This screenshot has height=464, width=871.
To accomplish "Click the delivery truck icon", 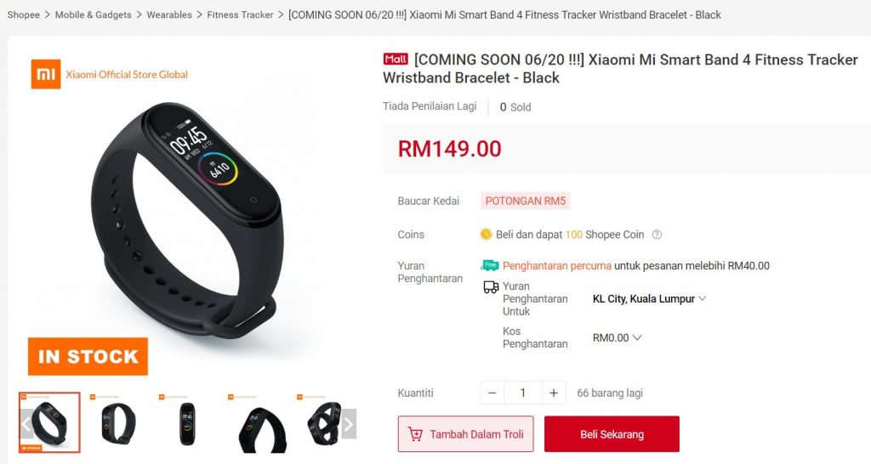I will (491, 287).
